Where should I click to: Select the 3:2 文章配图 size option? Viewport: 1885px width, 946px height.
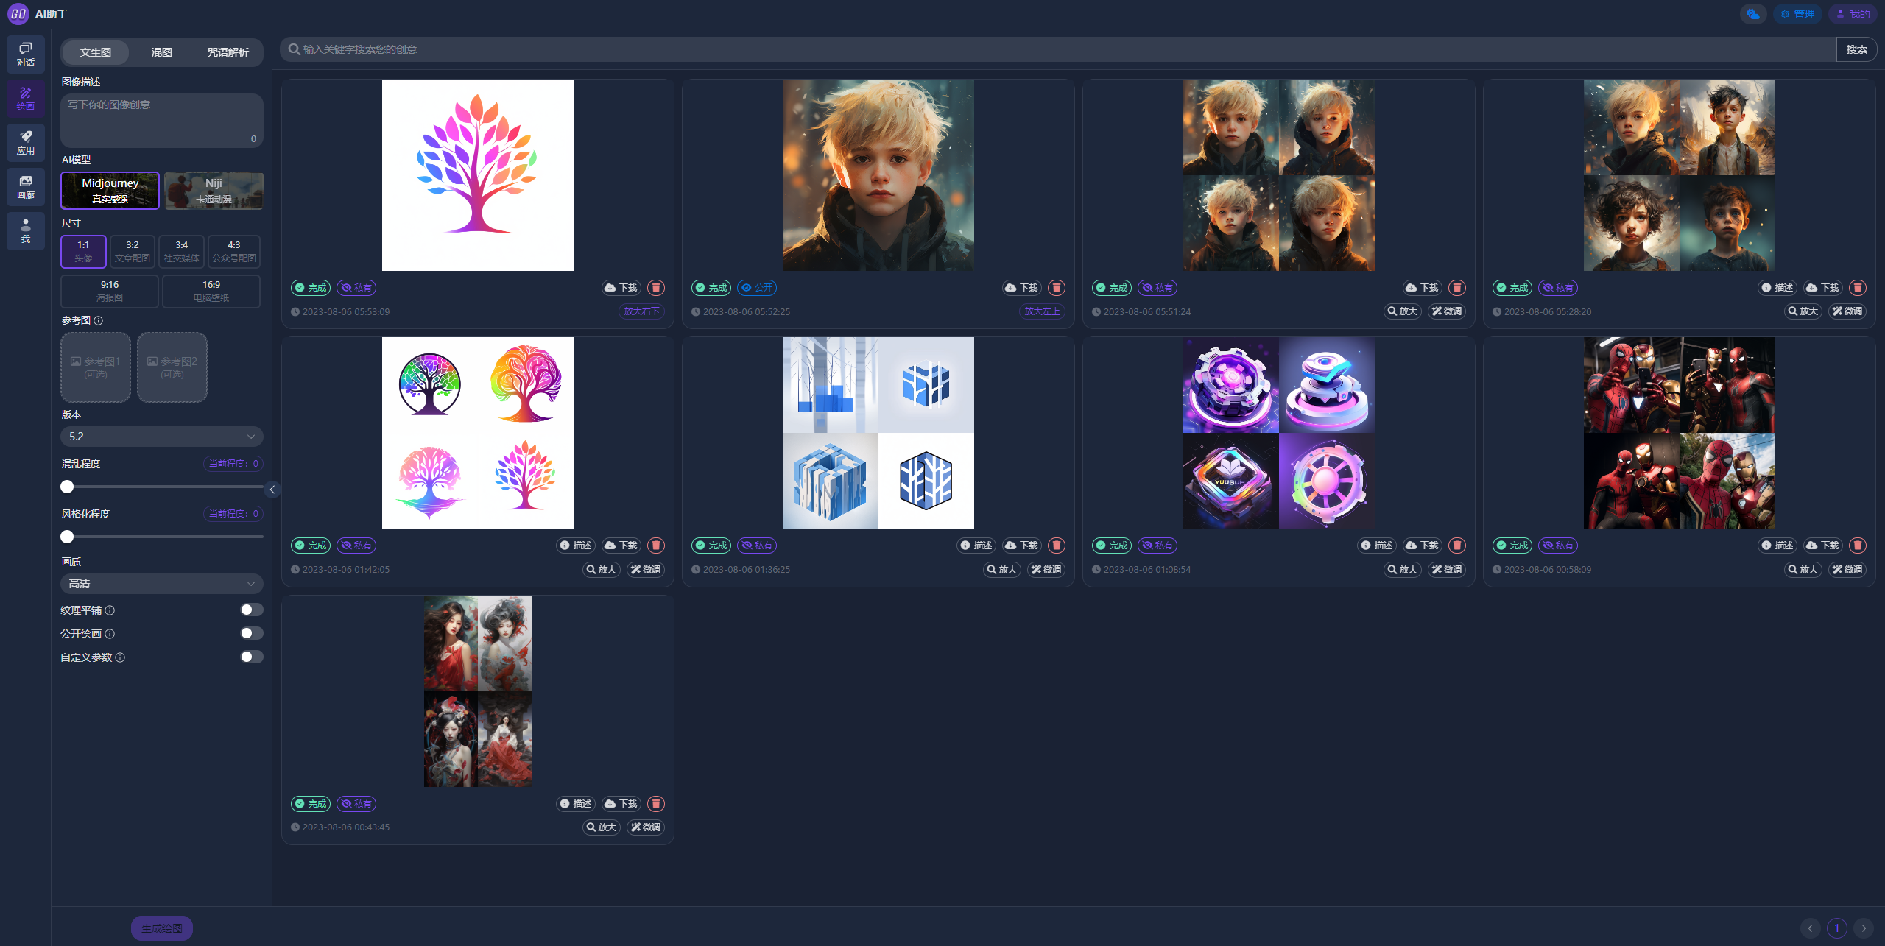(x=133, y=252)
